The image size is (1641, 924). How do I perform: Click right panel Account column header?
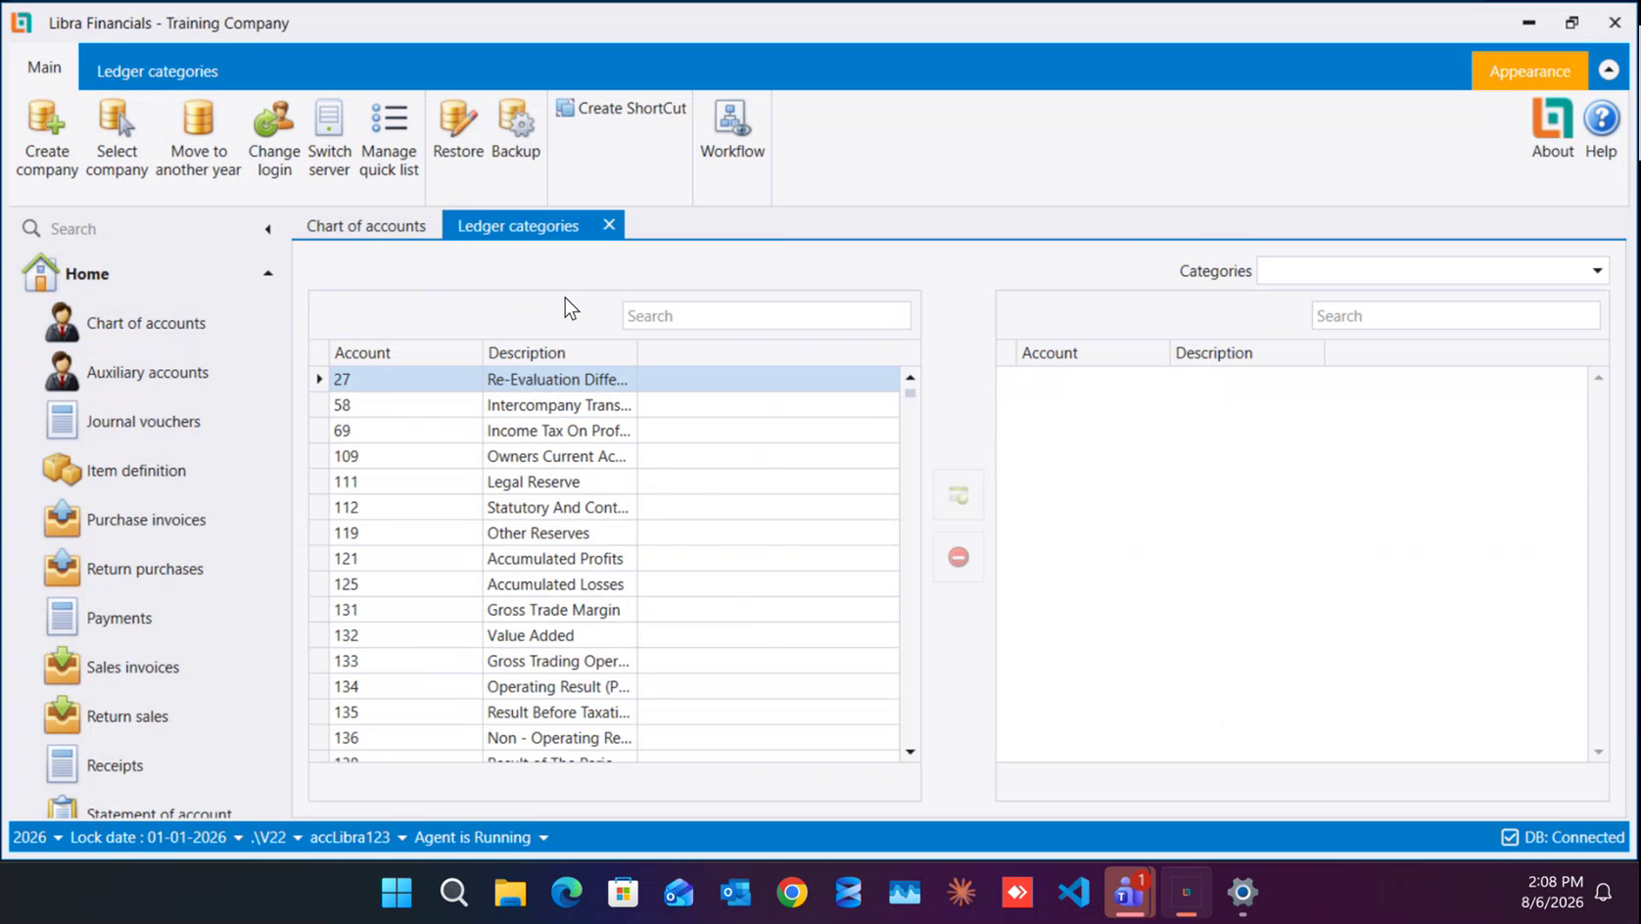[x=1093, y=353]
